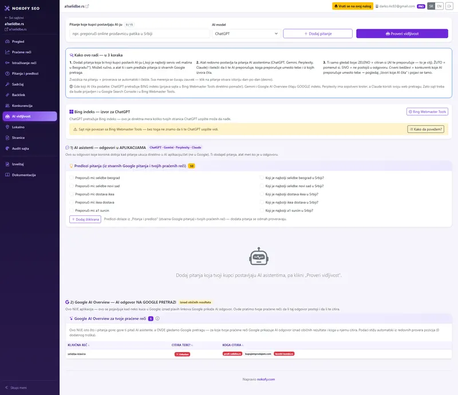Click into the question input field

tap(140, 34)
